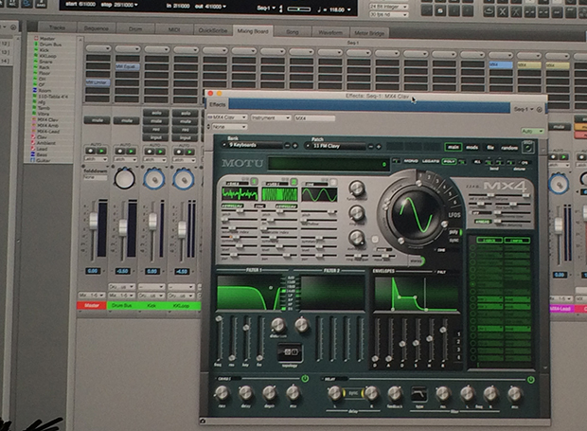Select envelope number 2
The image size is (587, 431).
458,342
